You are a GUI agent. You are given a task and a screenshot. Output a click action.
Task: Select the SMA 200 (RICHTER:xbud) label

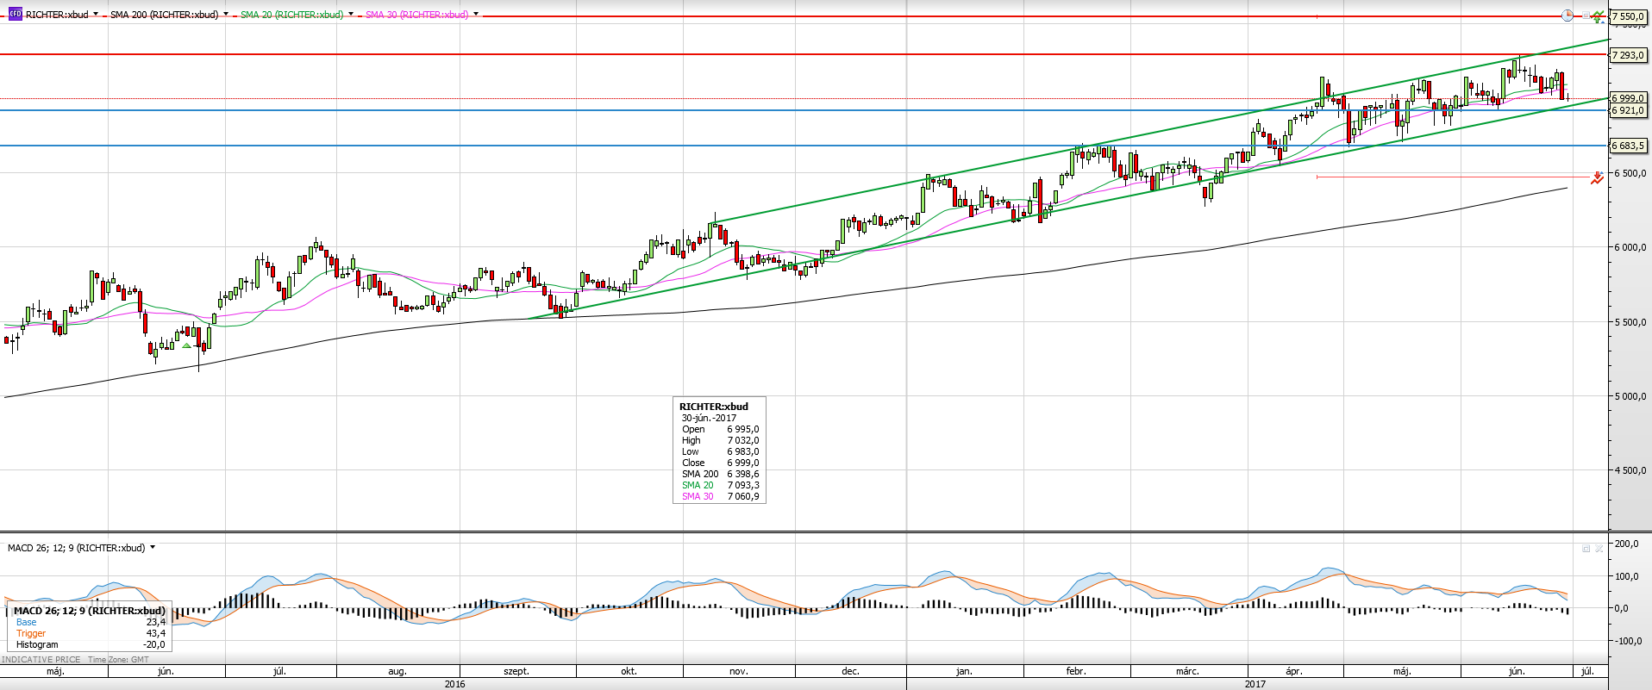pyautogui.click(x=164, y=15)
